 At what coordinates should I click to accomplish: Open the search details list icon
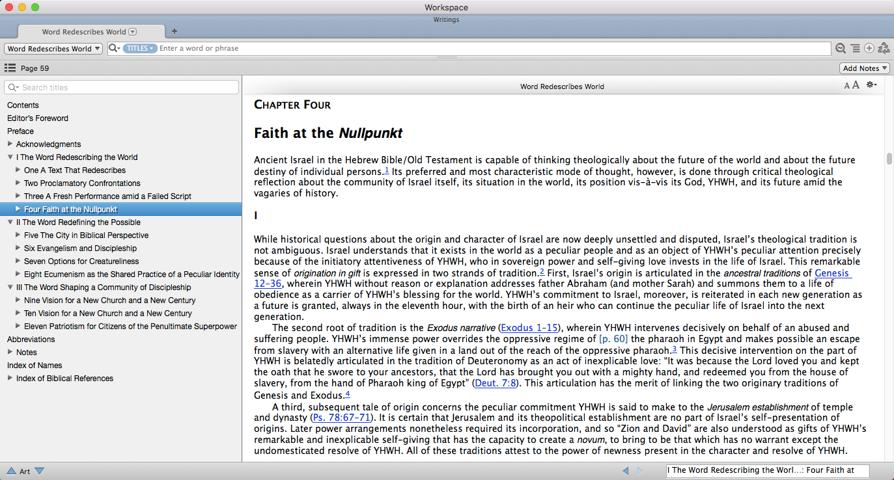tap(855, 49)
